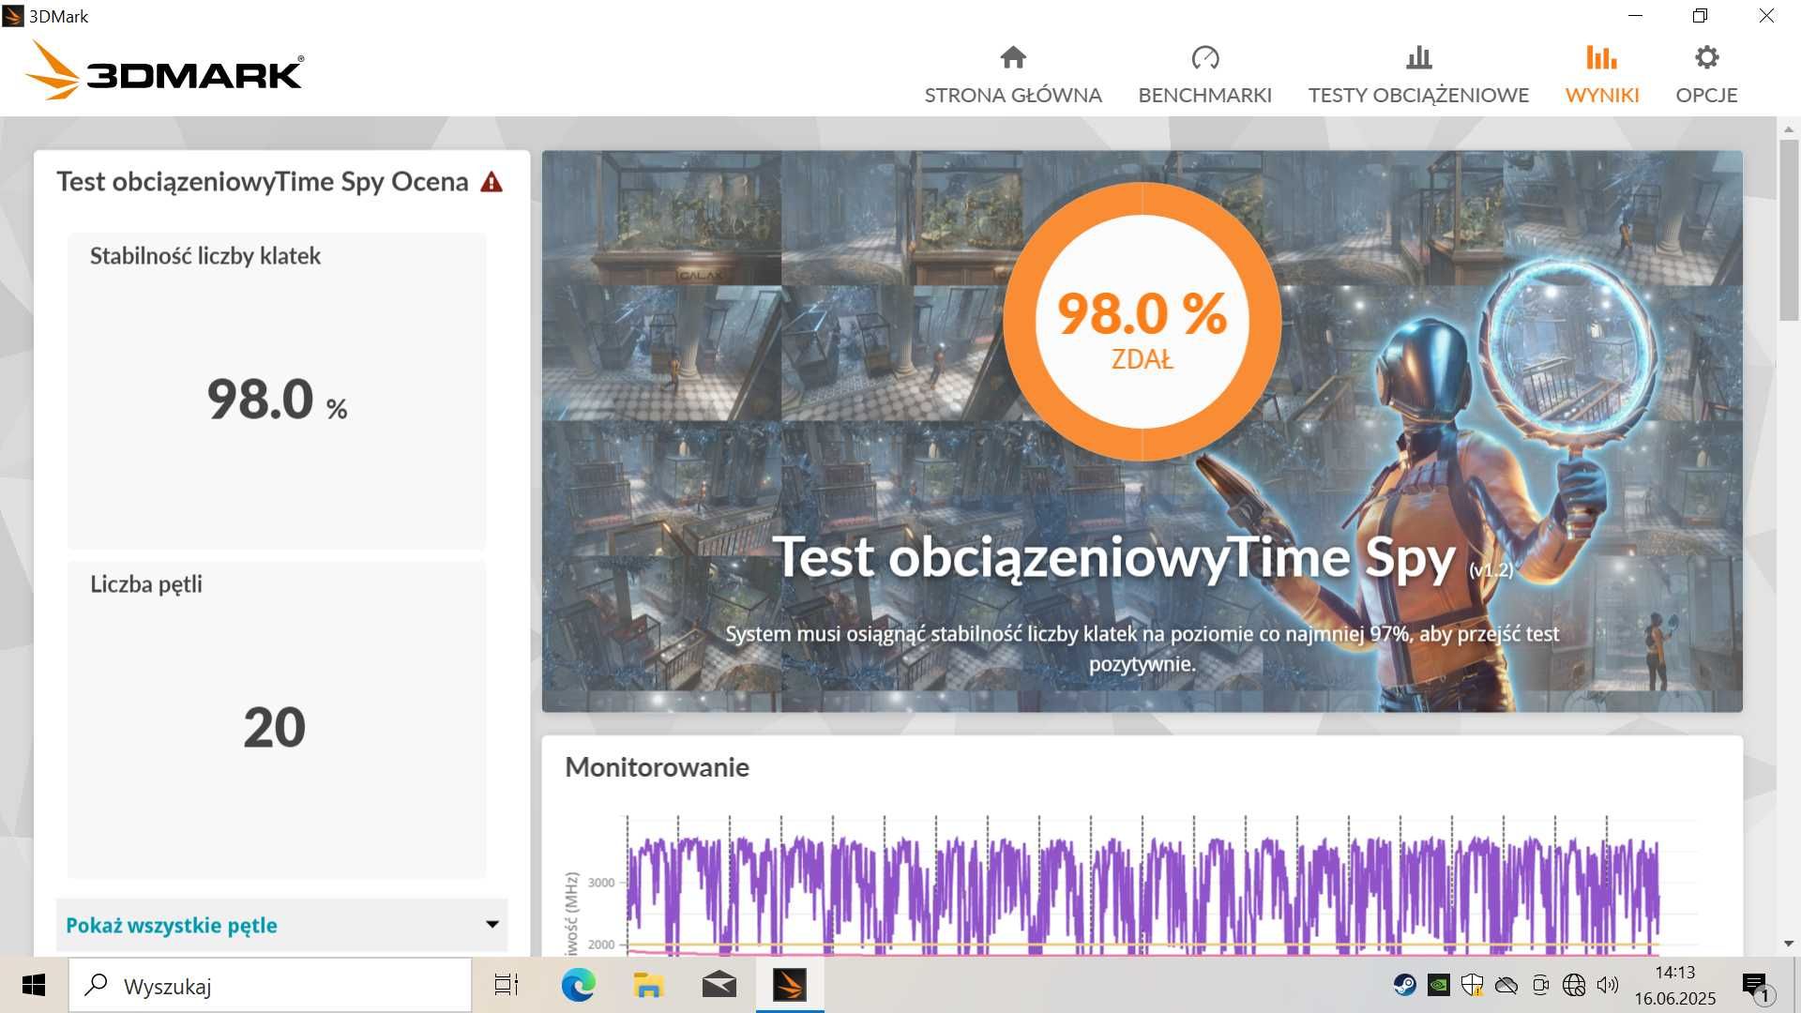Click the Stabilność liczby klatek 98.0 % value
This screenshot has width=1801, height=1013.
(277, 400)
